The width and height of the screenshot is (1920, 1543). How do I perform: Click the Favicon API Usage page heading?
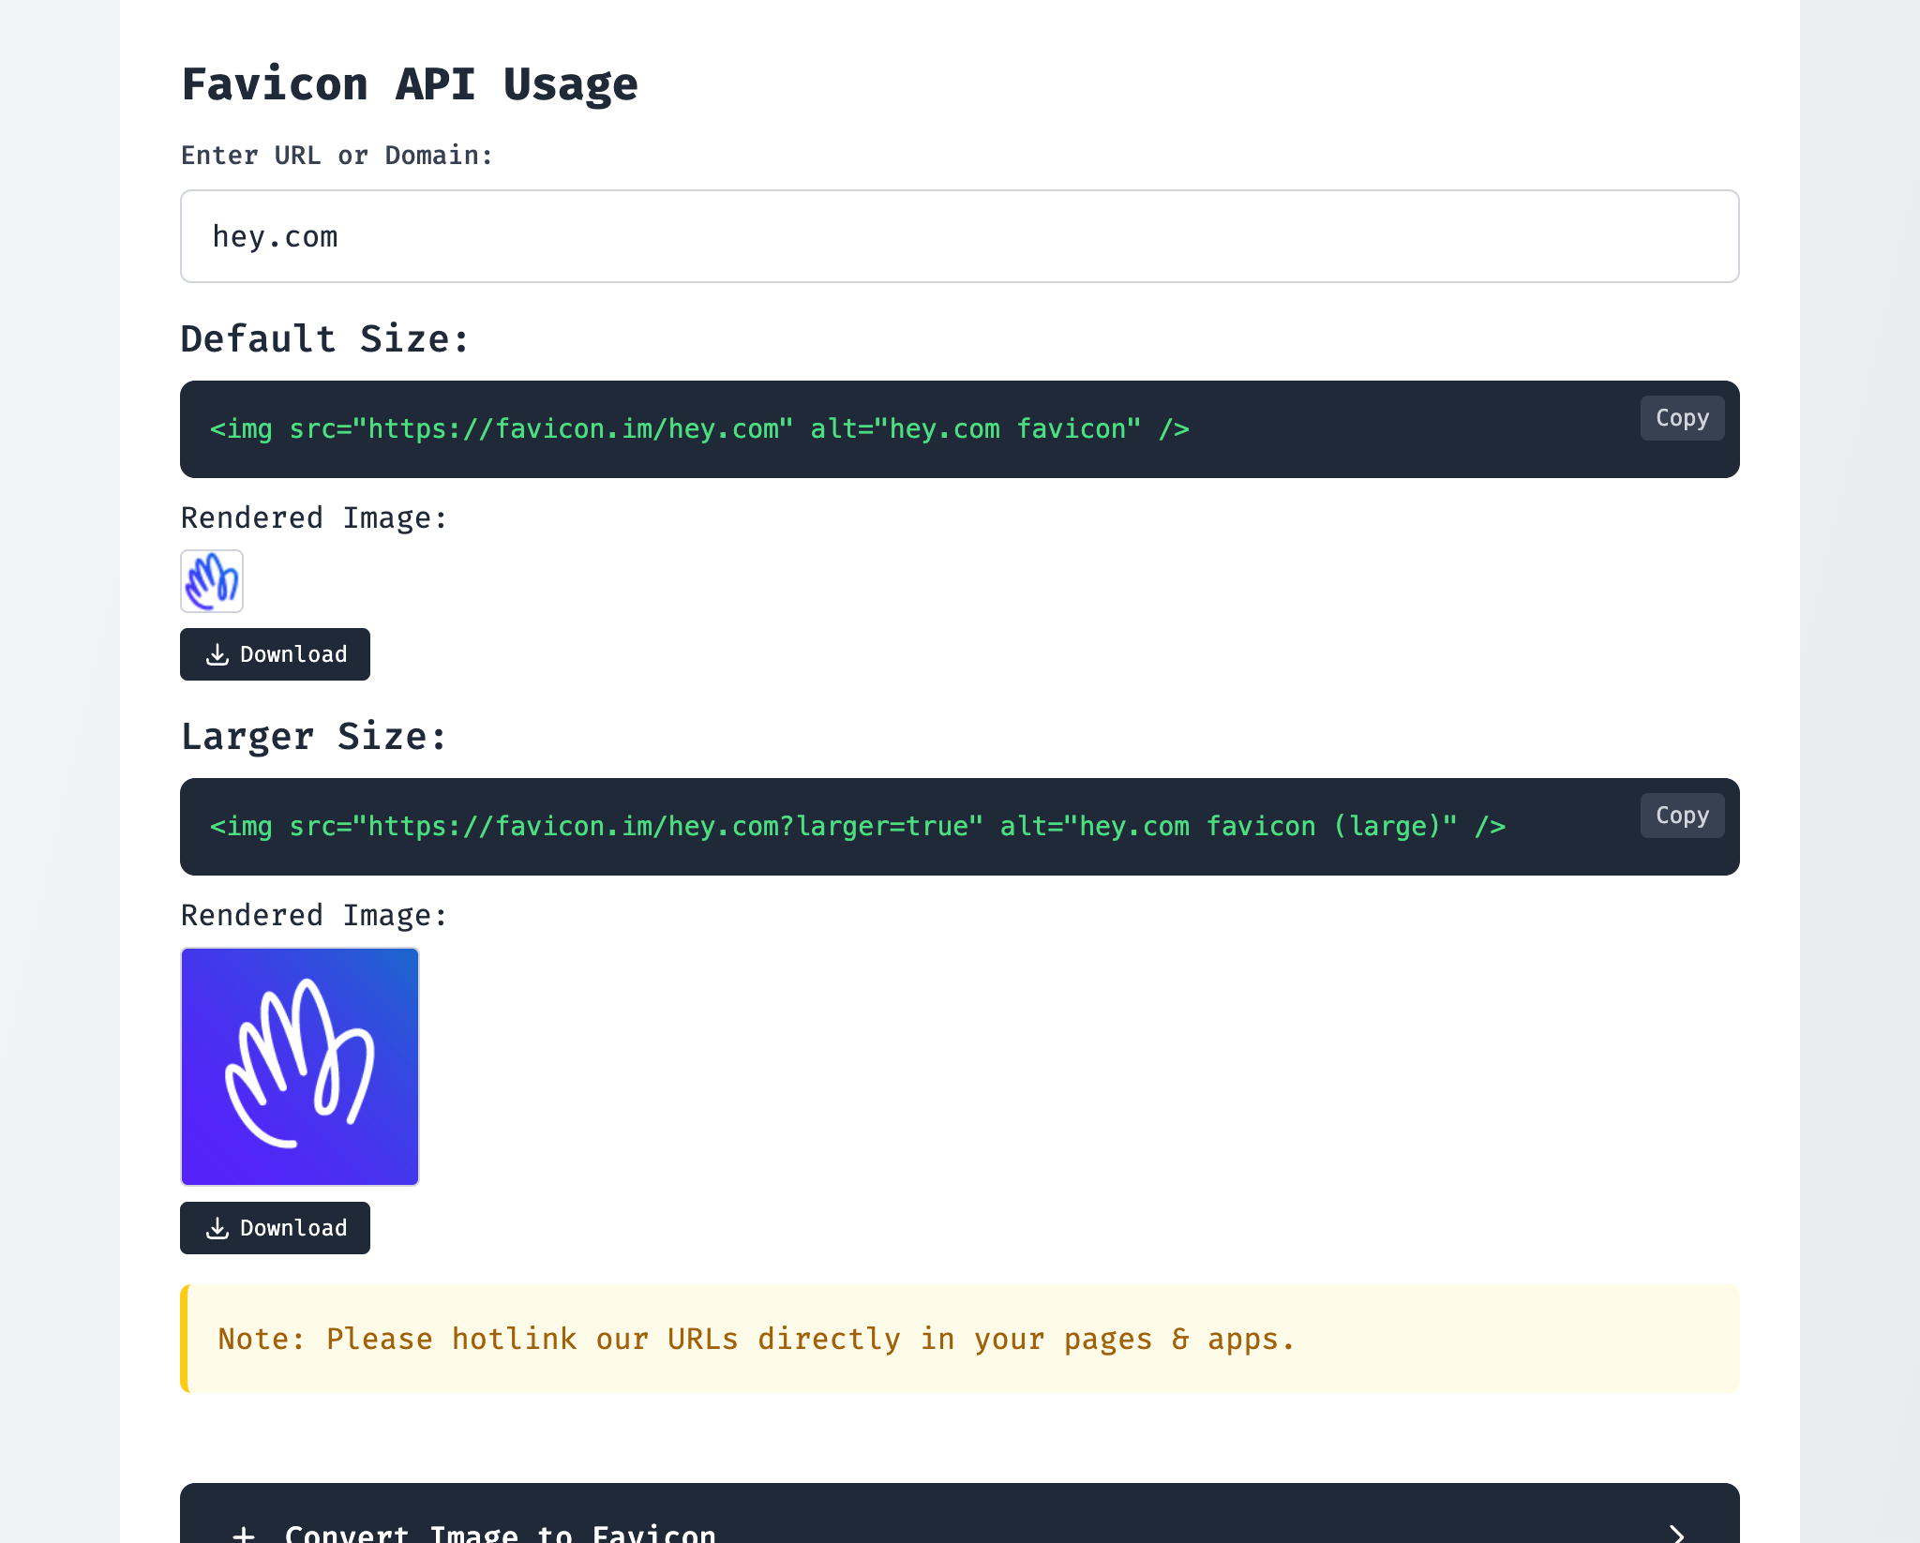point(410,82)
